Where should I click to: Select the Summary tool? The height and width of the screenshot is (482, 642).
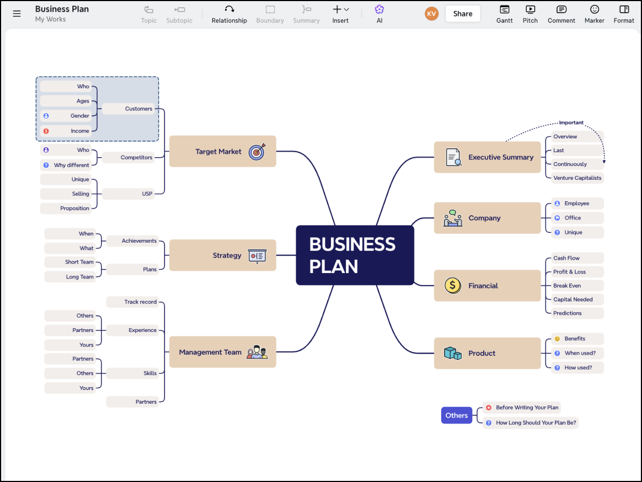click(x=306, y=14)
